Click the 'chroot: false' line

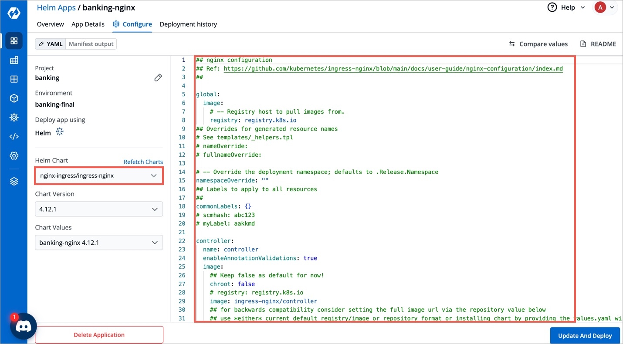pos(232,284)
